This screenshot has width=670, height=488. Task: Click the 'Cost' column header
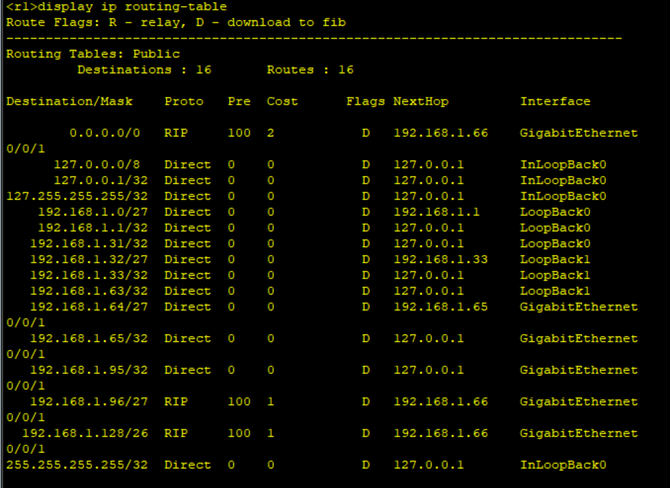pos(283,101)
